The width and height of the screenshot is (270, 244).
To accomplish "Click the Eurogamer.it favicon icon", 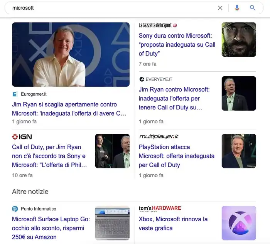I will (15, 94).
